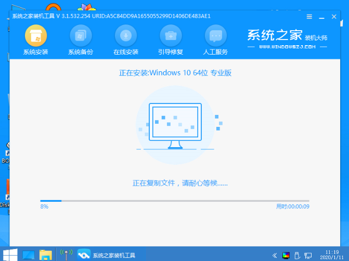
Task: Close the 系统之家 installer window
Action: click(333, 16)
